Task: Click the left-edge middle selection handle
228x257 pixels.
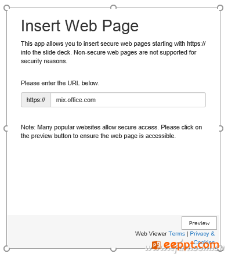Action: pos(6,128)
